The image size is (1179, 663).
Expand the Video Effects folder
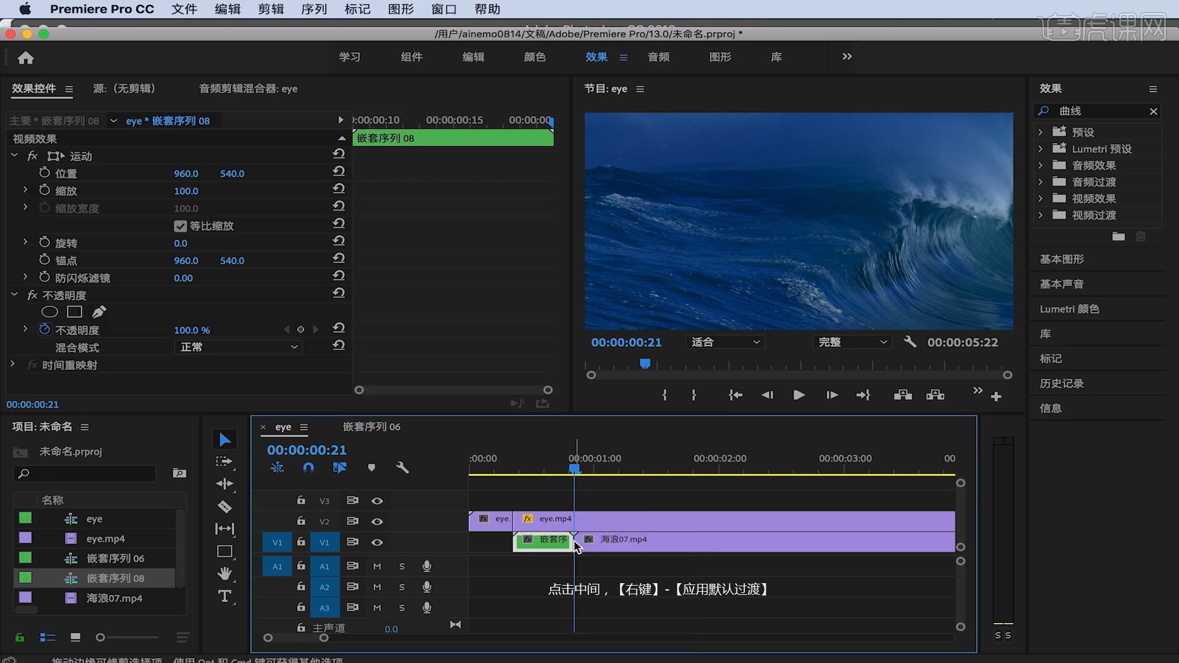click(x=1040, y=198)
